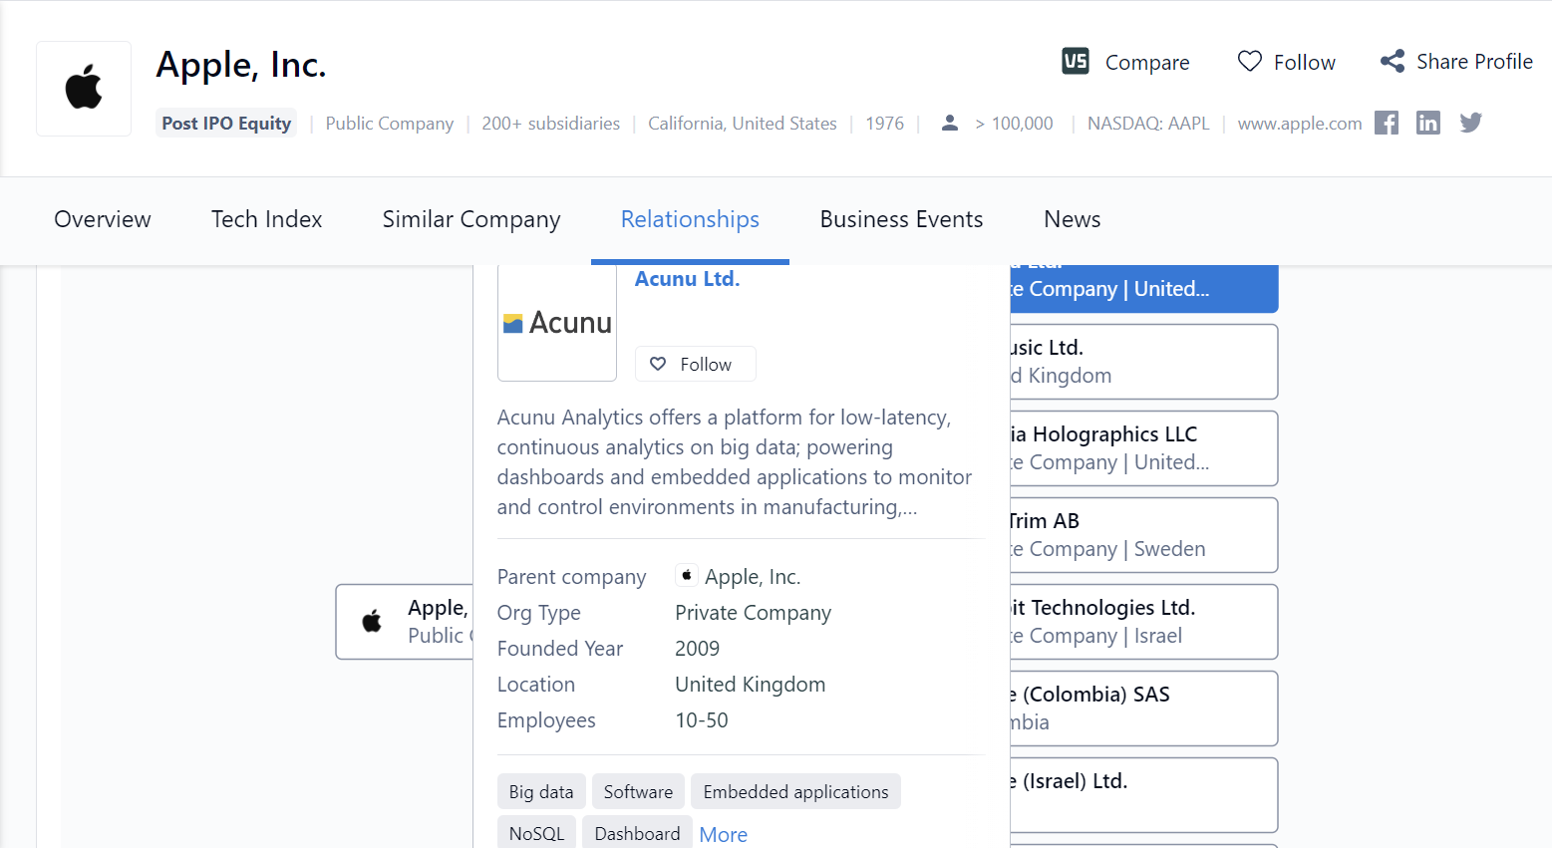This screenshot has width=1552, height=848.
Task: Select the VS Compare icon
Action: [1075, 61]
